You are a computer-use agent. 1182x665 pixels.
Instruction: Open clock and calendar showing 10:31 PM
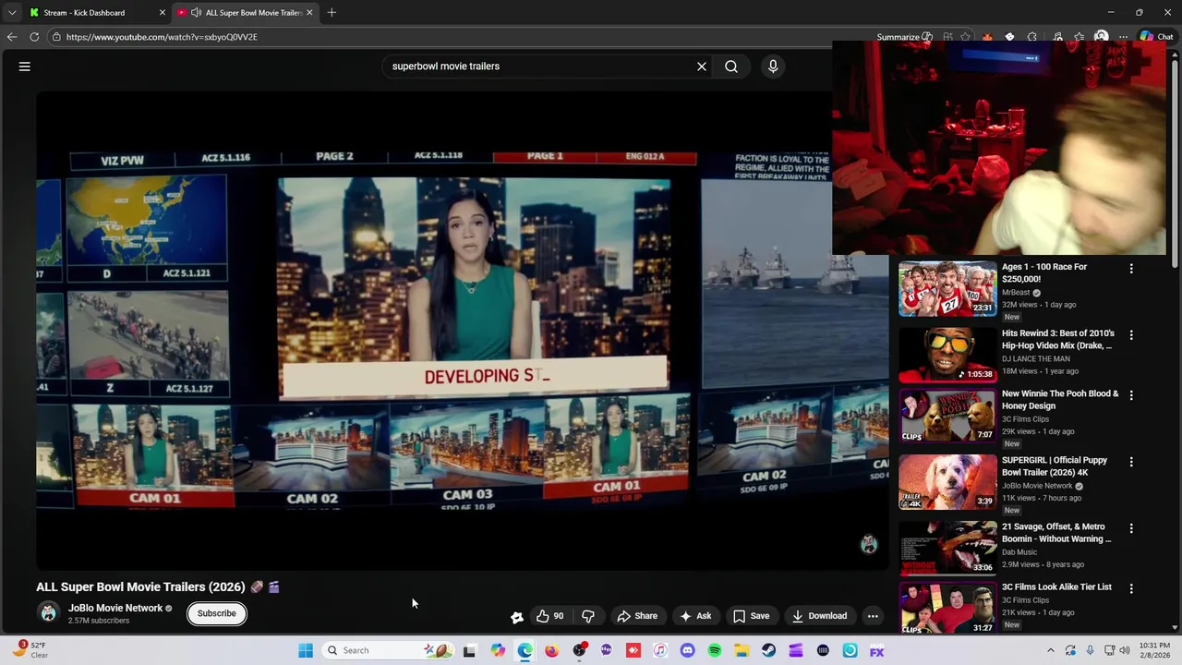coord(1154,650)
